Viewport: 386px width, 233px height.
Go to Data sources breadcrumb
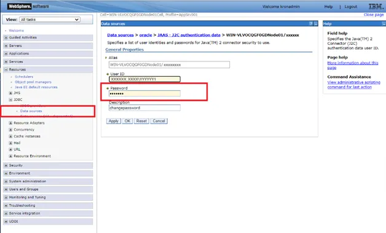[x=120, y=35]
